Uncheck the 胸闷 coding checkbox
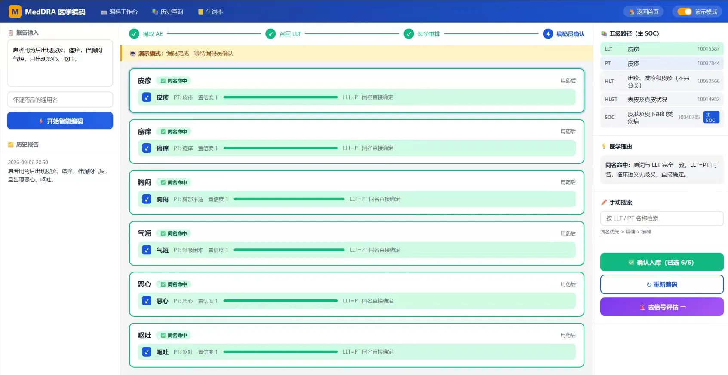 coord(147,199)
